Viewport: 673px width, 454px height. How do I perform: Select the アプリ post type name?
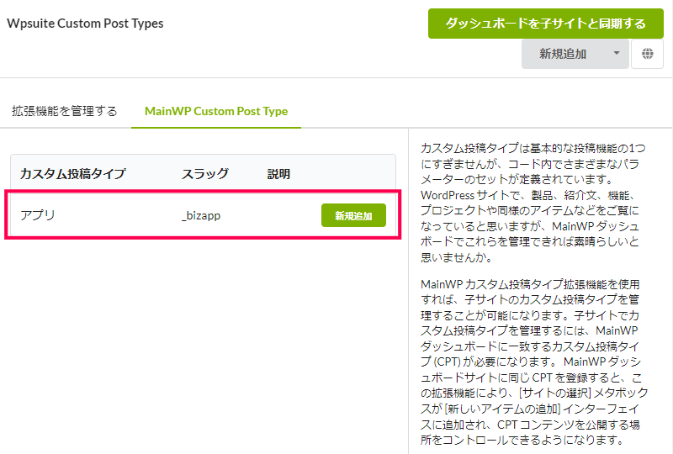pos(38,215)
